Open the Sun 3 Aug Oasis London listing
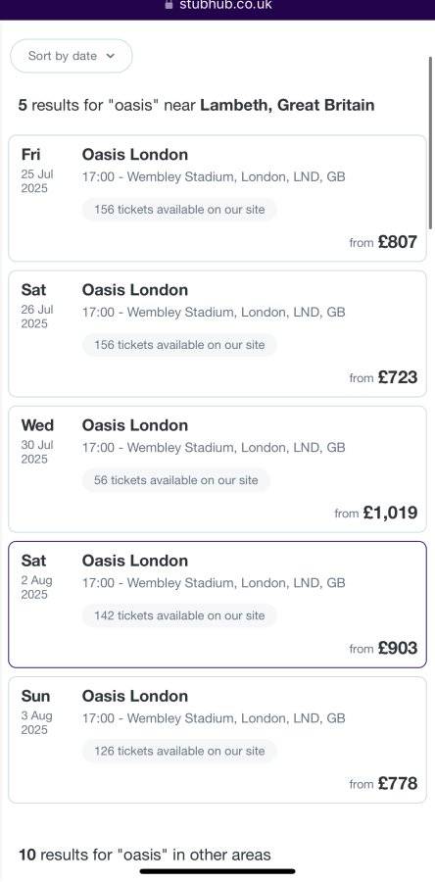Viewport: 435px width, 882px height. click(217, 740)
